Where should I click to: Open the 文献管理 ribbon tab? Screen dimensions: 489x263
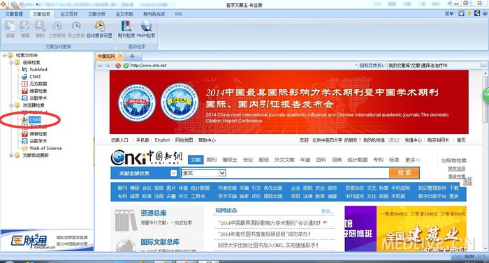tap(14, 14)
